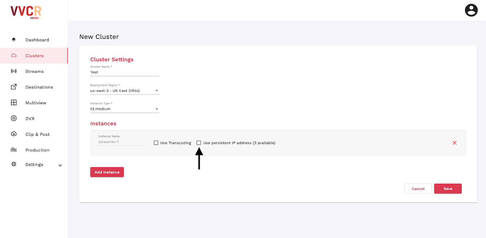Remove the streamer-1 instance with red X
Image resolution: width=486 pixels, height=238 pixels.
(454, 143)
